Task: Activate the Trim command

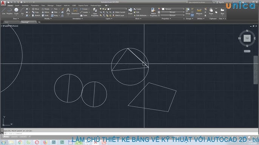Action: (54, 9)
